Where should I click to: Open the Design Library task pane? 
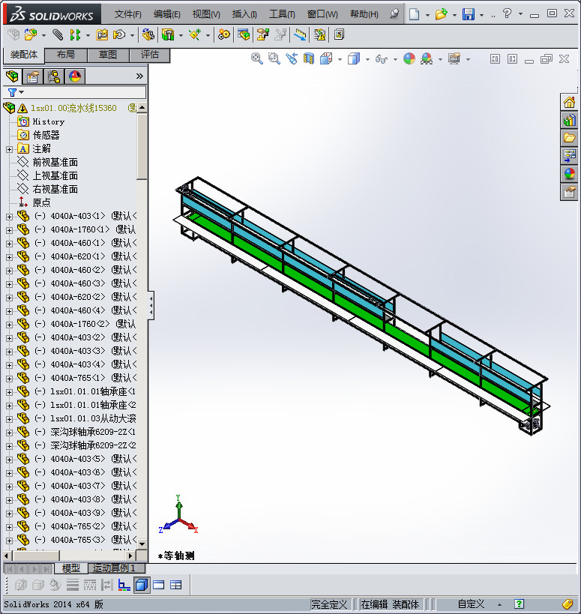[x=569, y=120]
